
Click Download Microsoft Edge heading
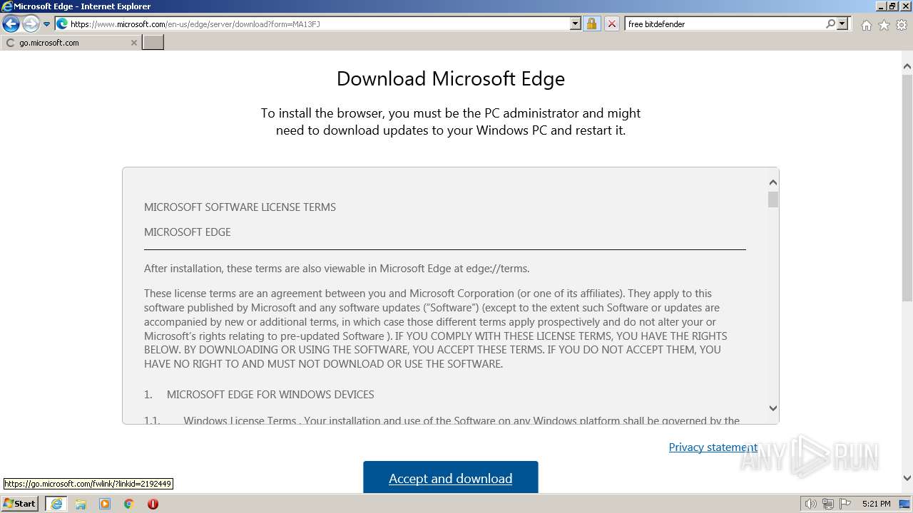(x=451, y=78)
